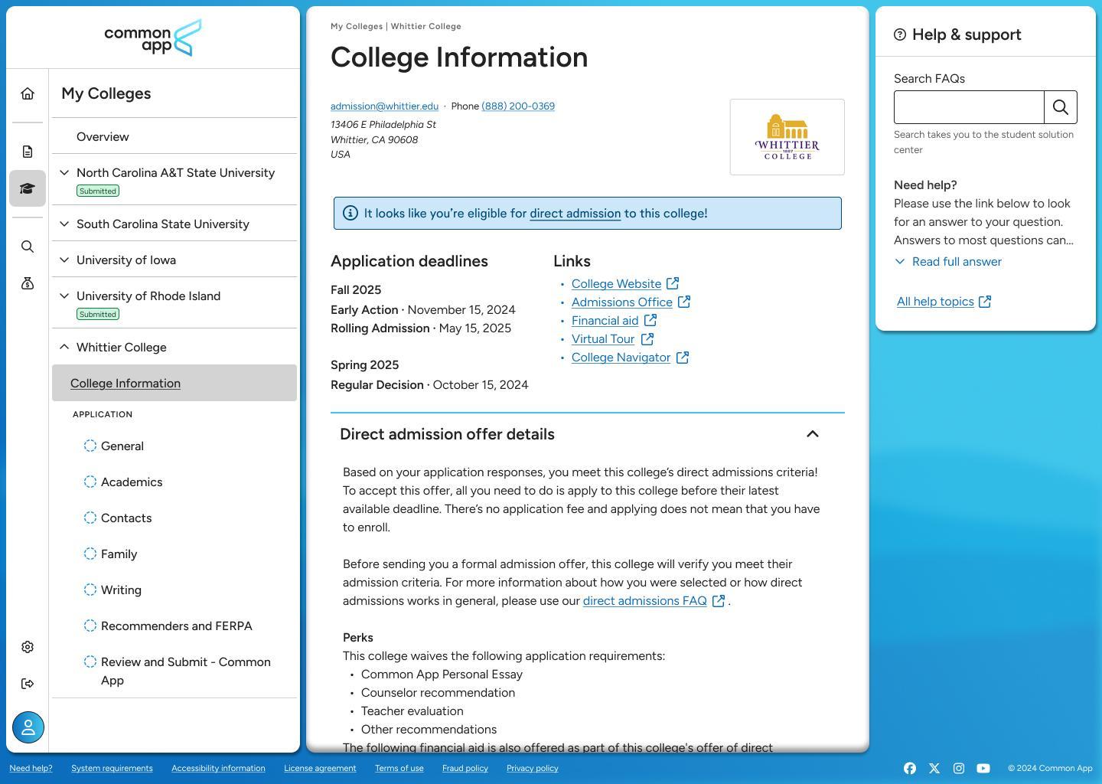Expand University of Iowa

click(64, 260)
